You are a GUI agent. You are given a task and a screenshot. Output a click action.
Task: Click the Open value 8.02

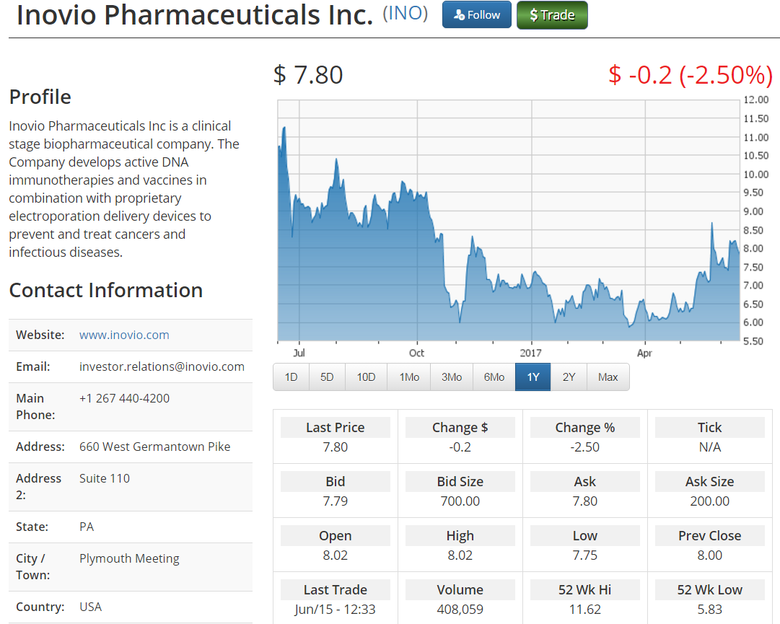[336, 555]
